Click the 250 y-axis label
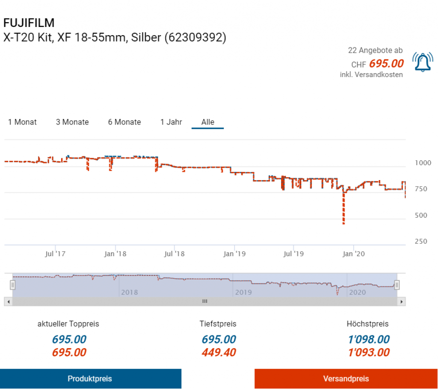The height and width of the screenshot is (391, 438). 421,241
